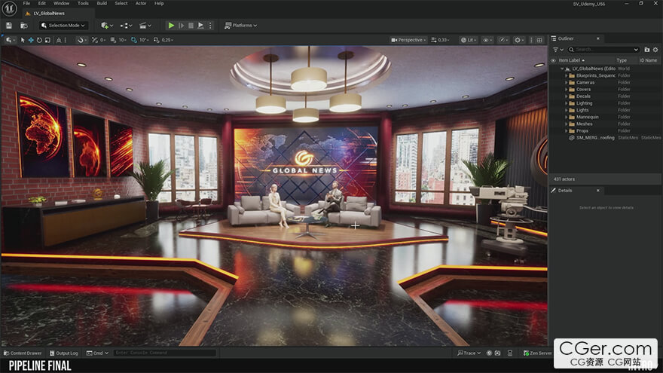Image resolution: width=663 pixels, height=373 pixels.
Task: Open the Select menu
Action: pos(121,3)
